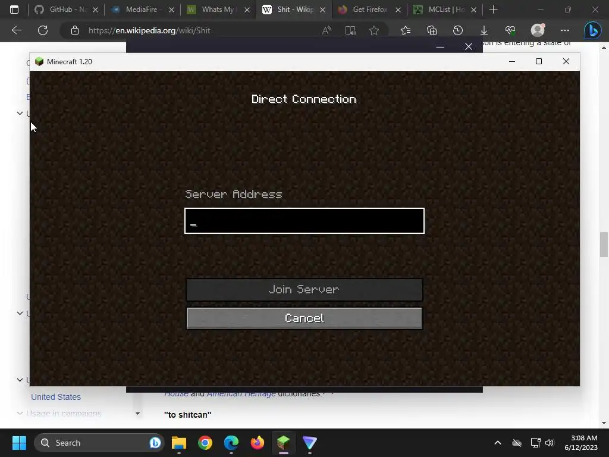The height and width of the screenshot is (457, 609).
Task: Minimize the Minecraft 1.20 window
Action: (512, 61)
